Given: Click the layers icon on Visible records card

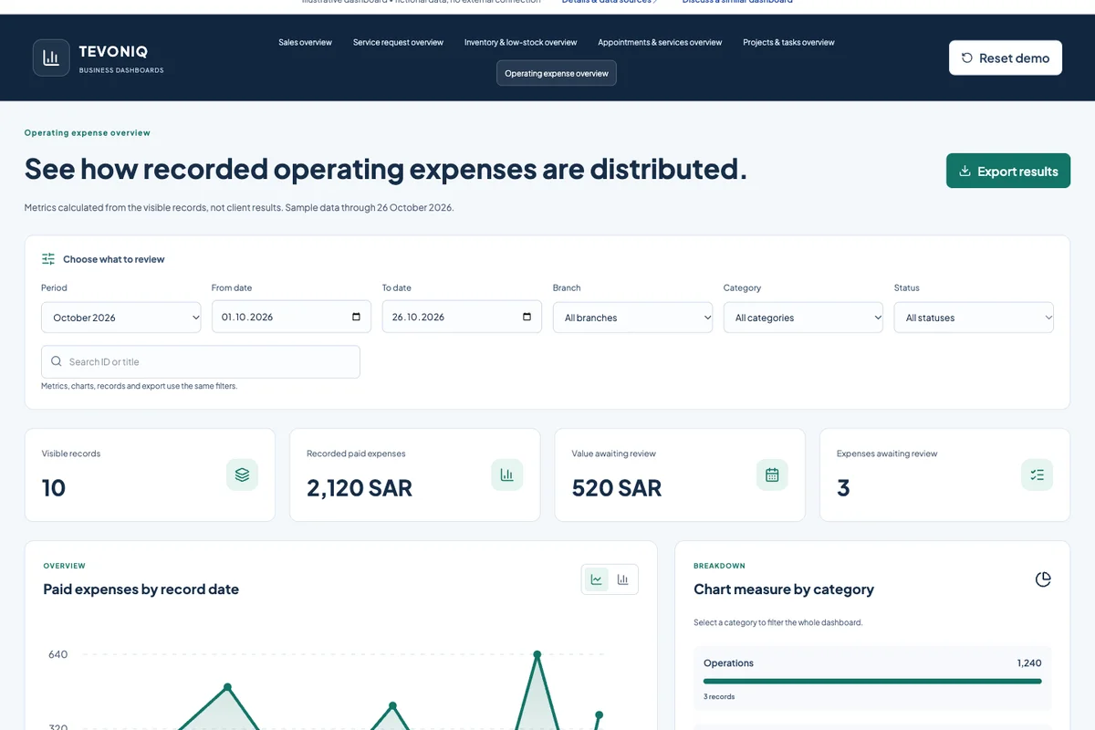Looking at the screenshot, I should pyautogui.click(x=242, y=474).
